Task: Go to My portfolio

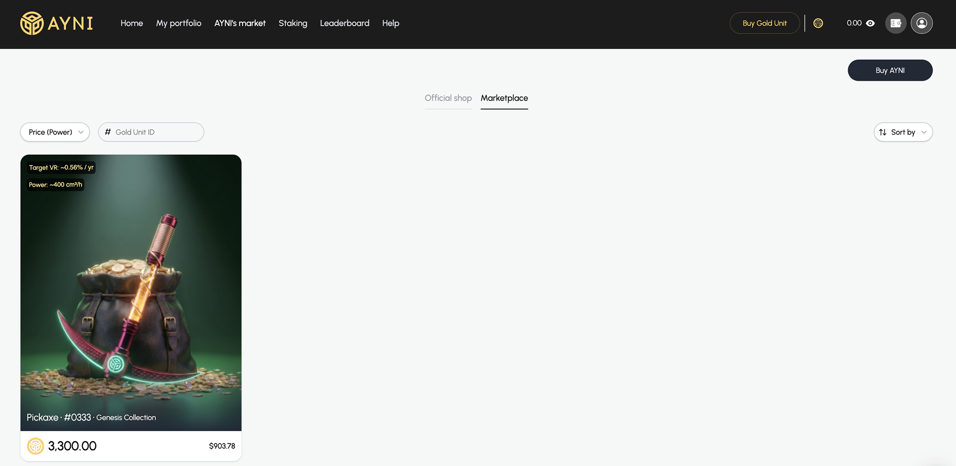Action: (179, 23)
